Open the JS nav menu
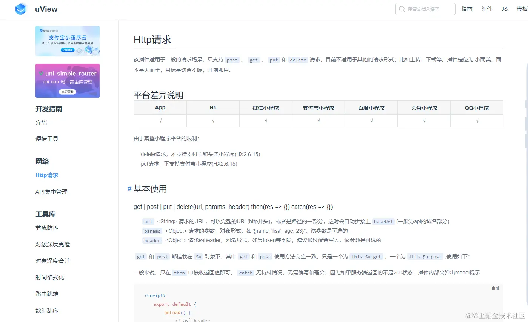 (505, 9)
